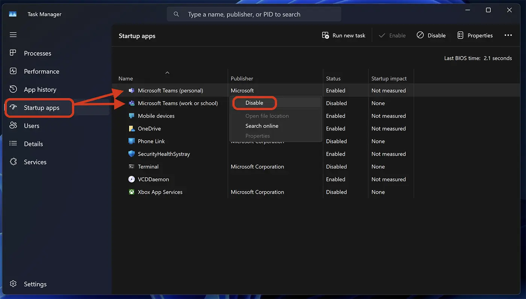
Task: Click the Run new task icon
Action: [325, 35]
